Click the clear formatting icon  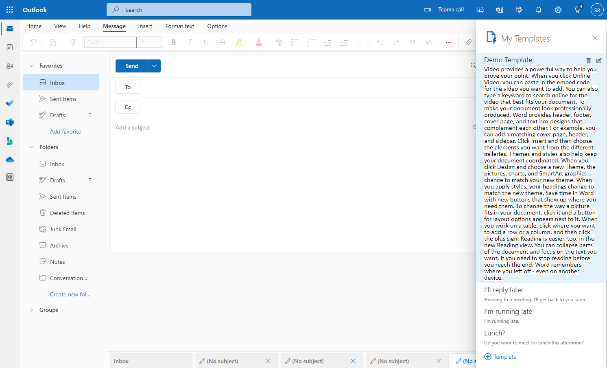tap(279, 42)
